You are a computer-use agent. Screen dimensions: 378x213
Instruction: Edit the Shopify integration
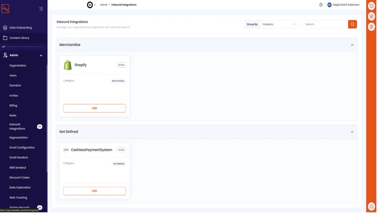[94, 108]
